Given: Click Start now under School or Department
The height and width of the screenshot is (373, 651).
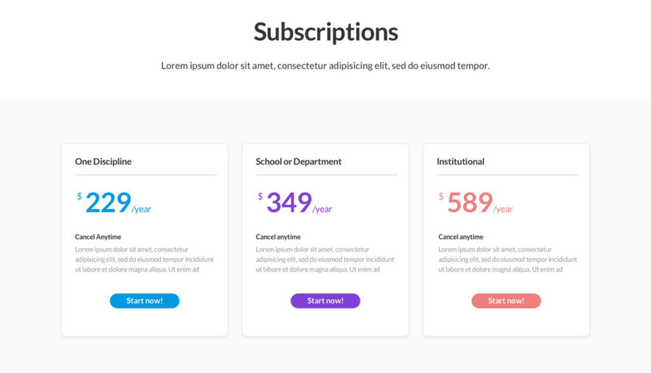Looking at the screenshot, I should point(325,301).
